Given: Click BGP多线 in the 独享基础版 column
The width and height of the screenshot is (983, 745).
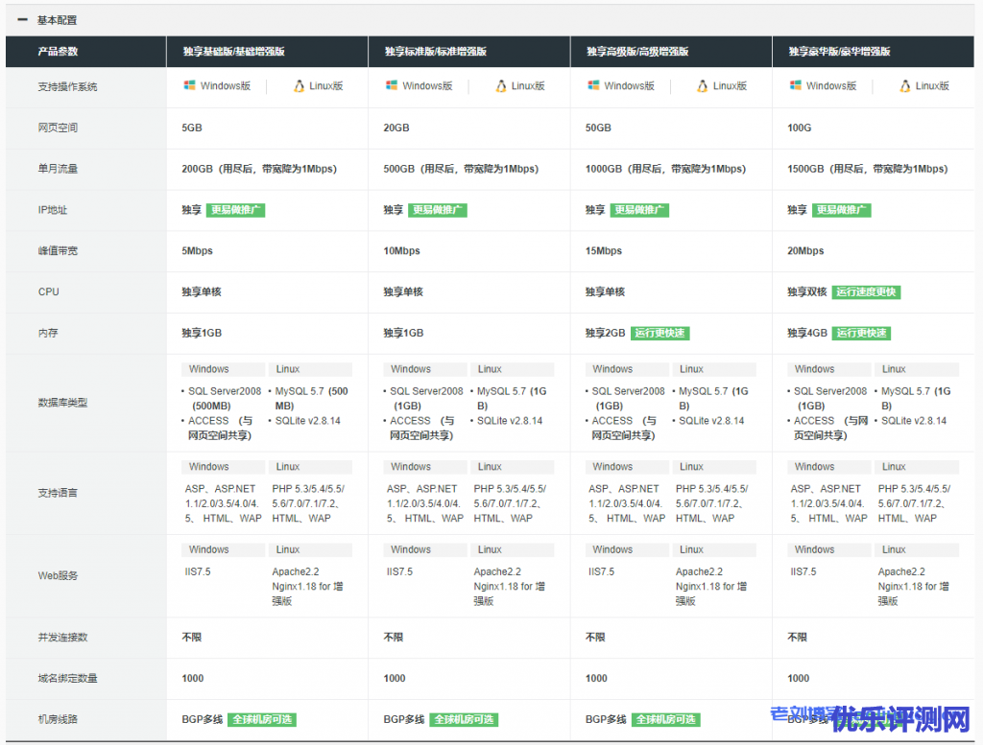Looking at the screenshot, I should click(x=202, y=719).
